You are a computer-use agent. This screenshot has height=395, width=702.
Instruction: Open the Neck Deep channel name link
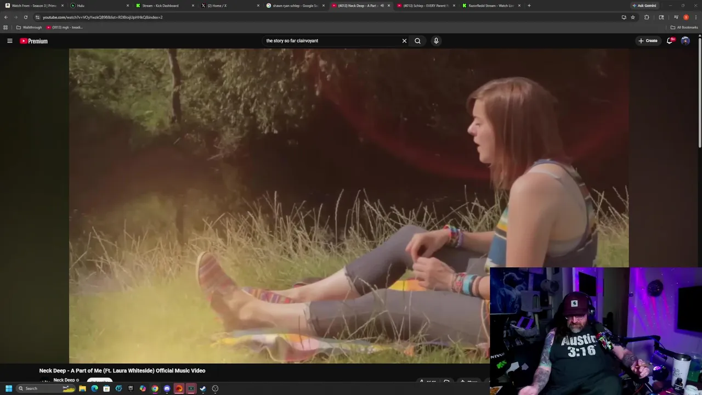point(64,380)
